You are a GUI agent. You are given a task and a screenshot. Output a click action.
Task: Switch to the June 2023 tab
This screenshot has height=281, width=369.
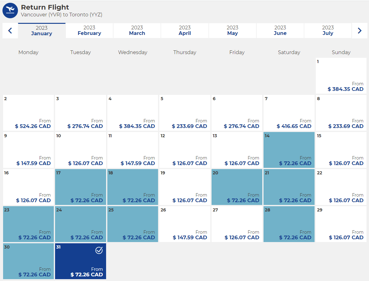(x=280, y=31)
